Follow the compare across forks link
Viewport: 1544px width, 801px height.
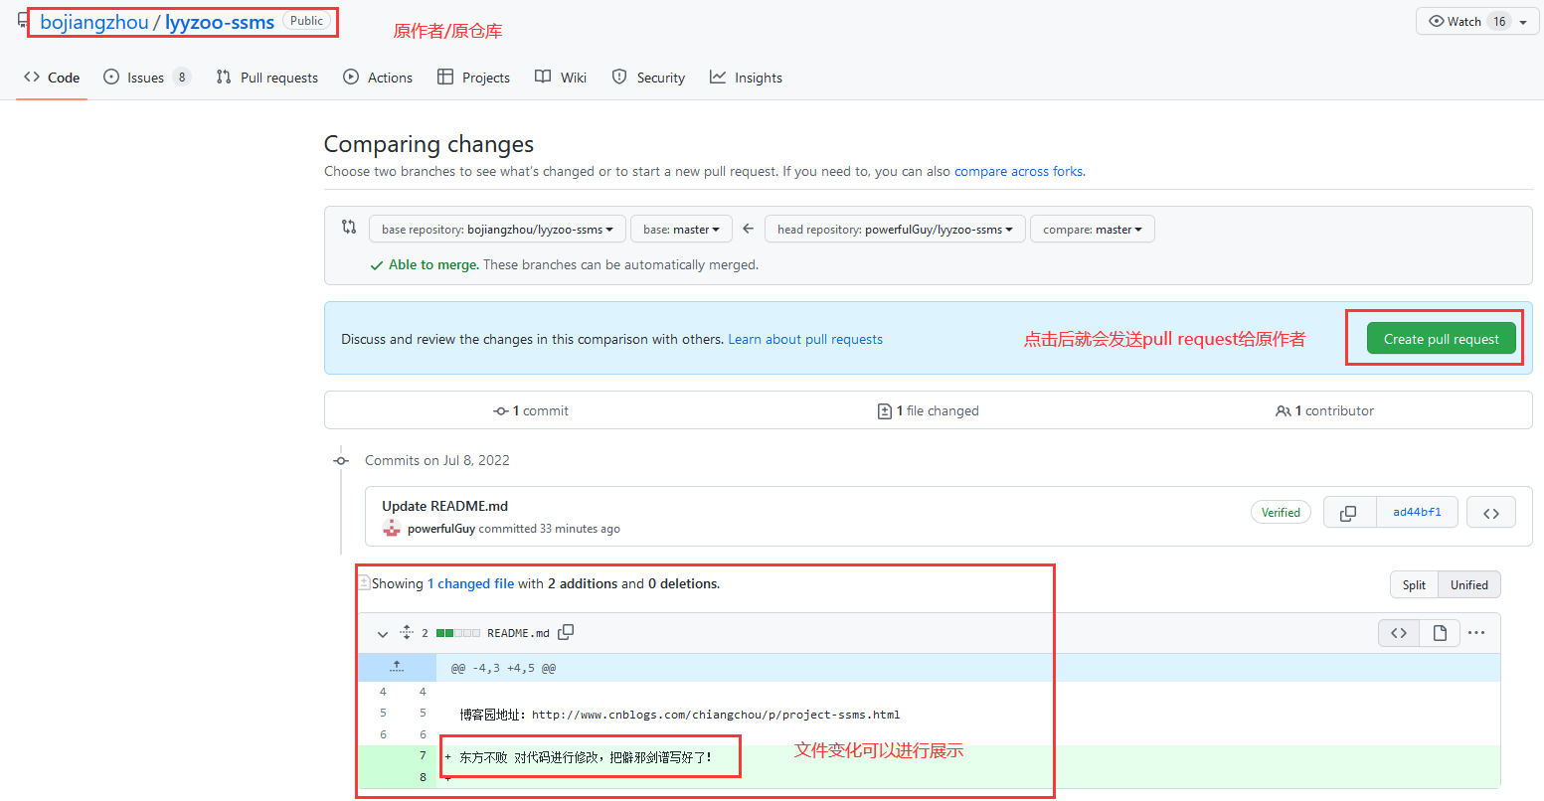(x=1019, y=172)
